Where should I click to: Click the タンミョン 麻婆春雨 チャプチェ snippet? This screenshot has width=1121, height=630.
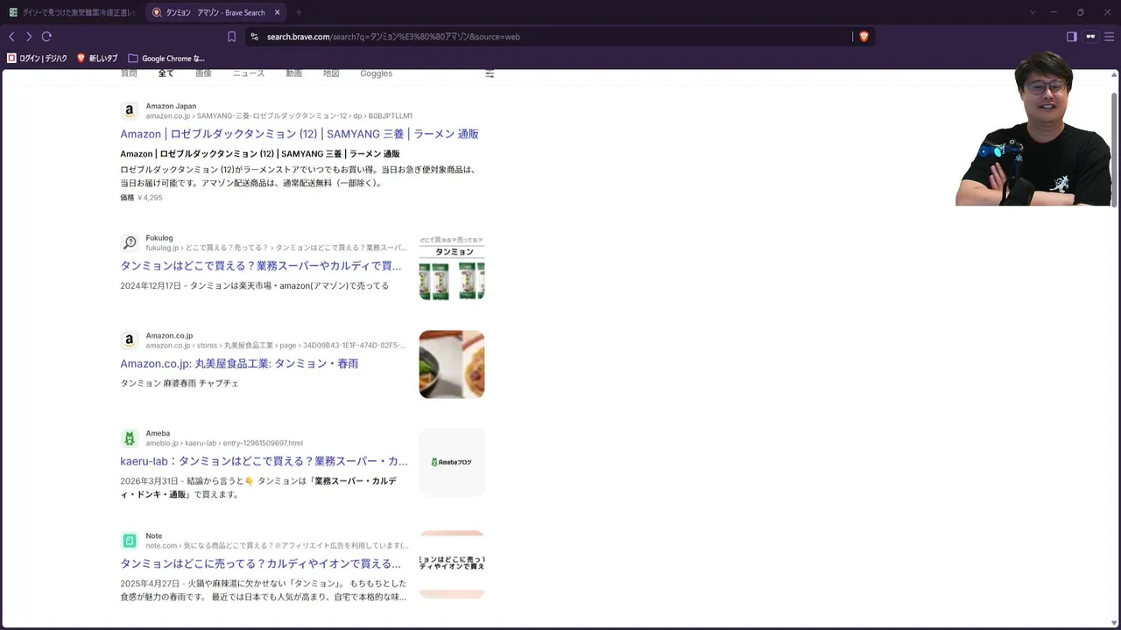click(x=180, y=383)
